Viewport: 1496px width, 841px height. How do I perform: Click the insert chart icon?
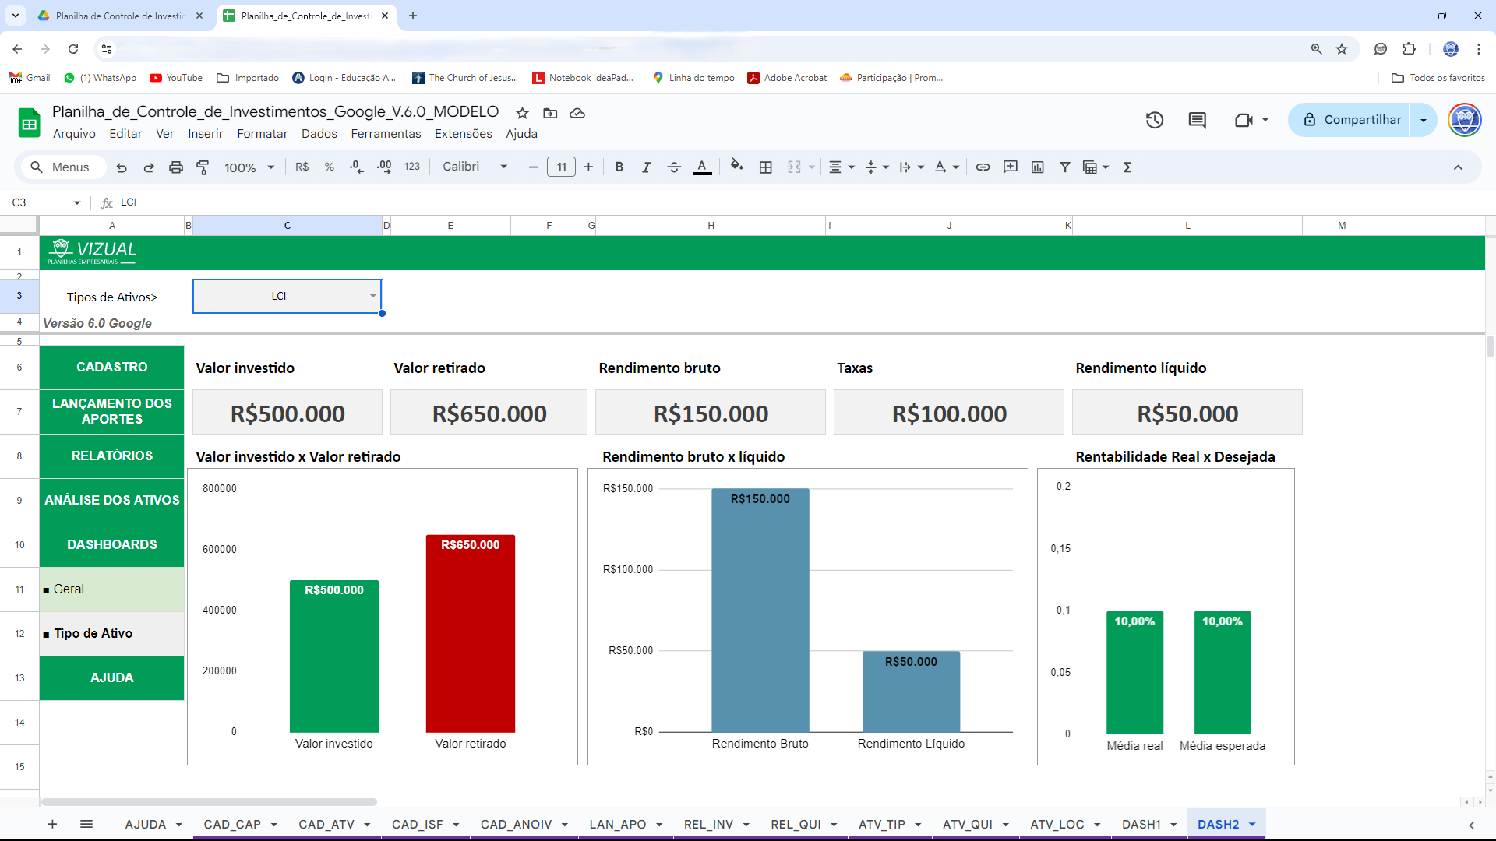click(1037, 167)
